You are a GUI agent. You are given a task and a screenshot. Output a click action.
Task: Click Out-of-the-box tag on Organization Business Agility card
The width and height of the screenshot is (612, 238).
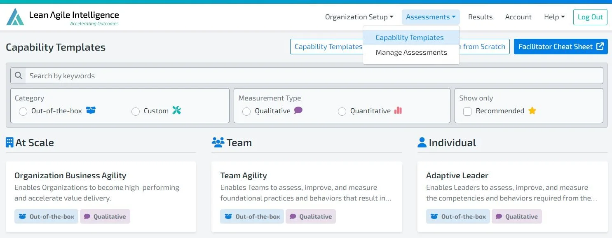click(46, 217)
